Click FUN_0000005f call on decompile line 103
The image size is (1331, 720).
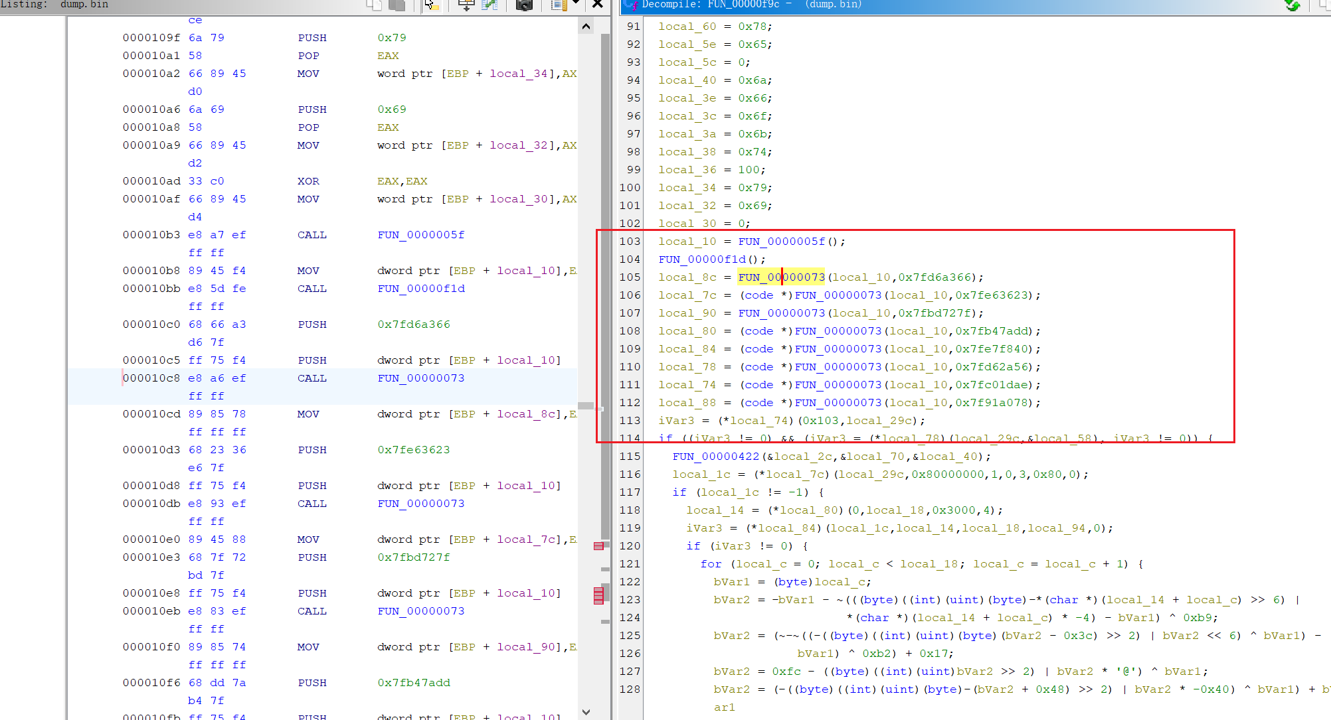pyautogui.click(x=781, y=242)
